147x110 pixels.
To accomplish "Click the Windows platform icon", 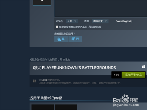I will 143,67.
